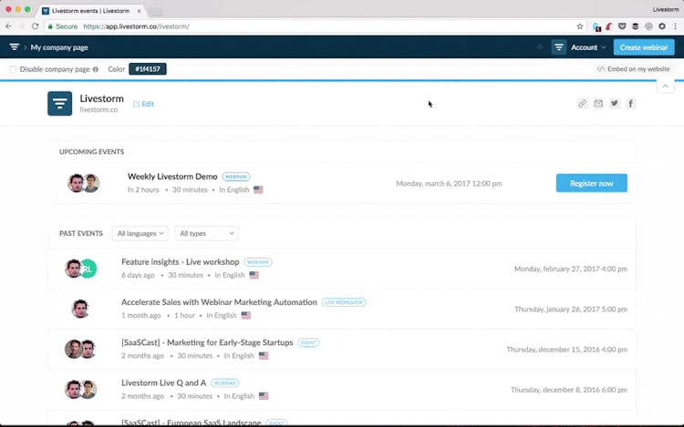
Task: Click host avatars for Weekly Livestorm Demo
Action: click(83, 183)
